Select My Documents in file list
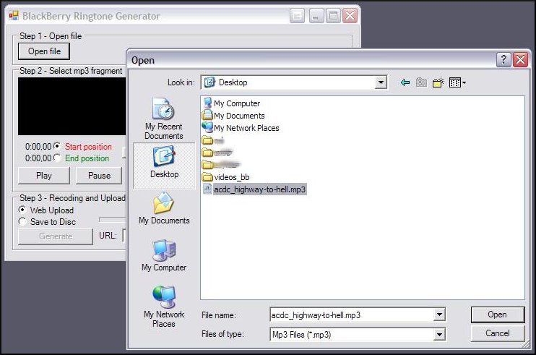The image size is (536, 355). click(x=239, y=116)
